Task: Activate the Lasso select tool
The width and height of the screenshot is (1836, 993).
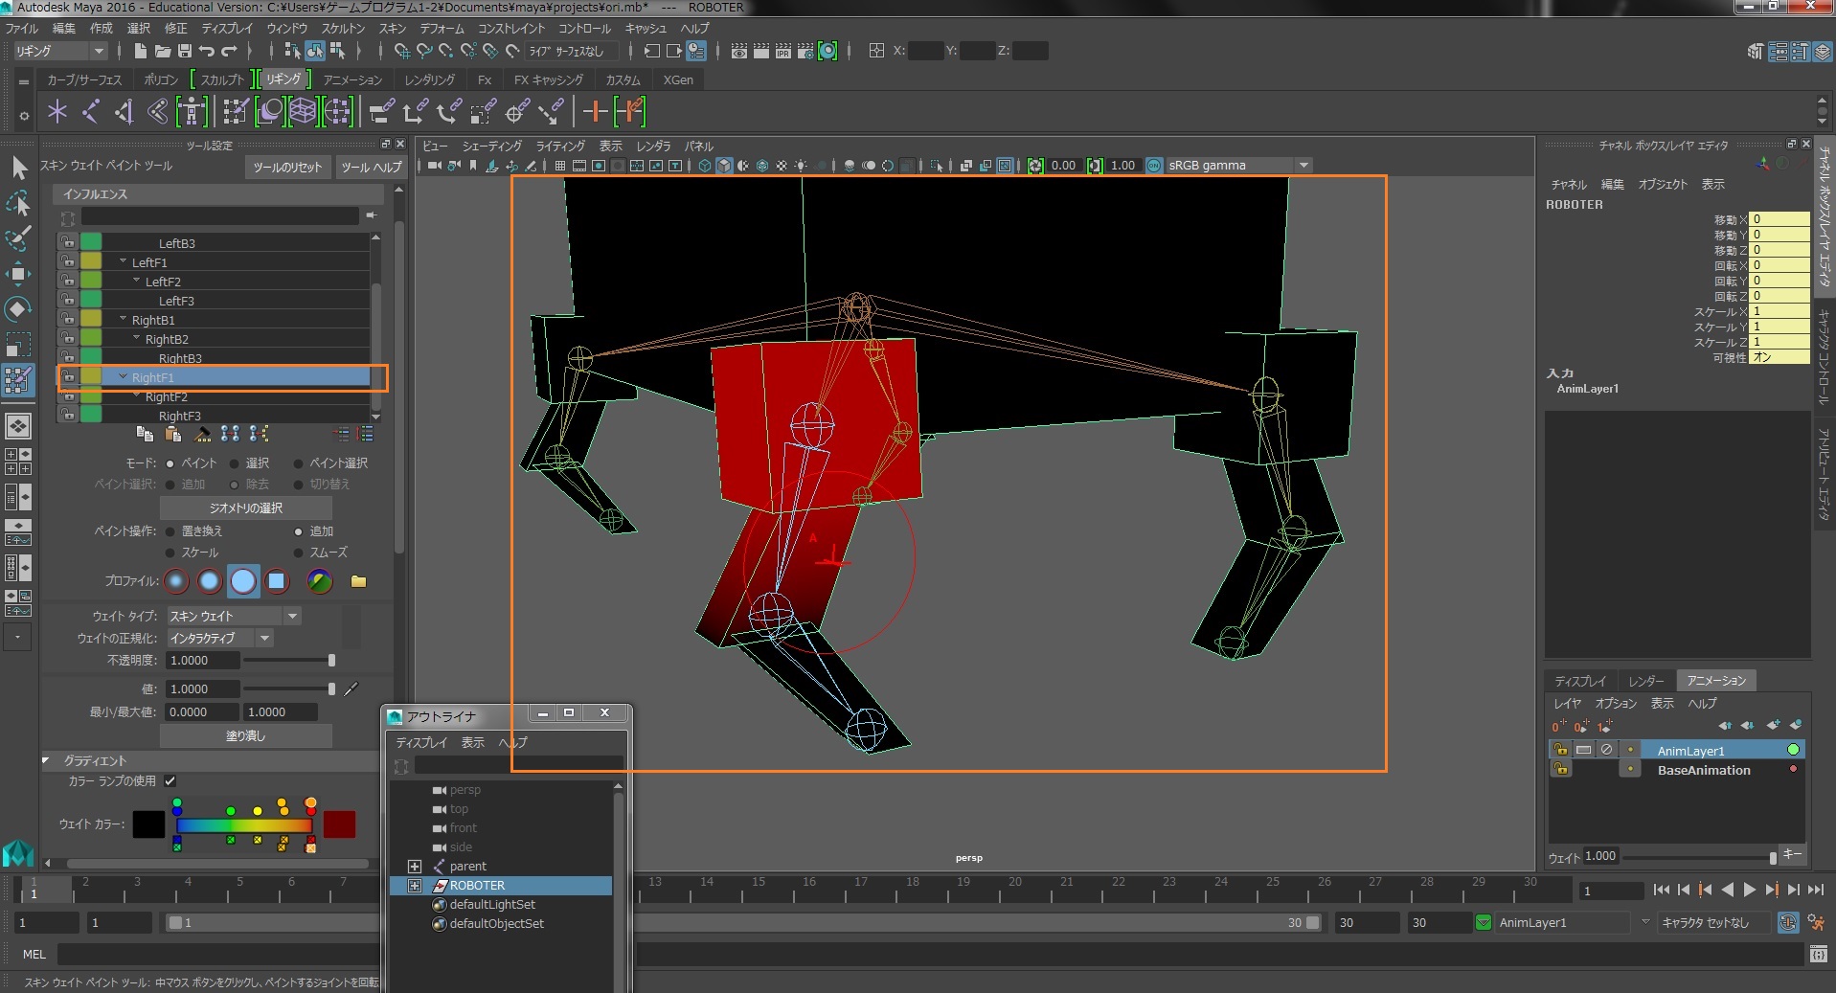Action: (18, 203)
